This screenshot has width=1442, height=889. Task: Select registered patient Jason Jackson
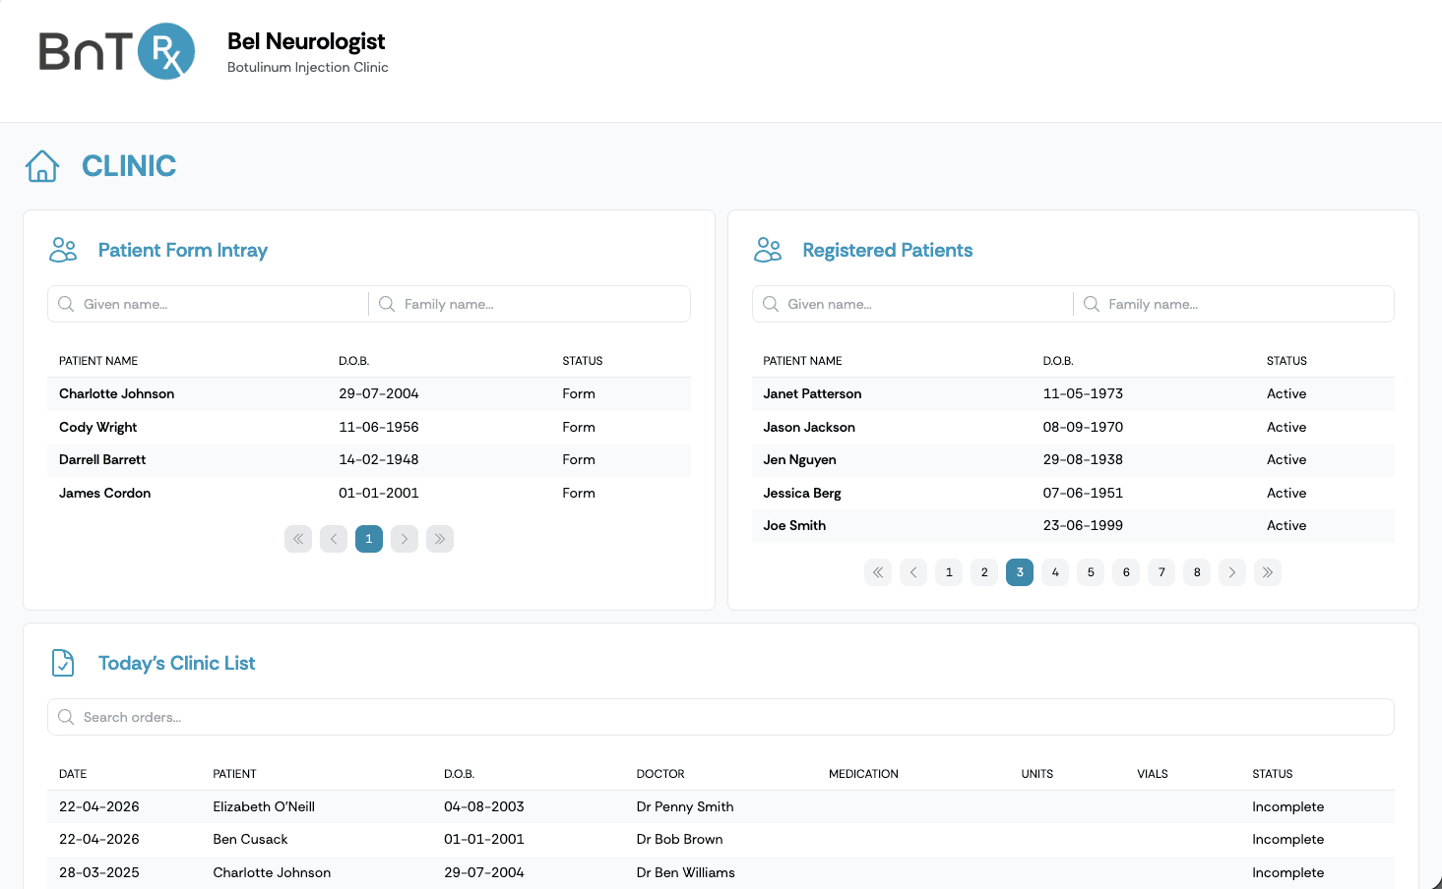[1073, 427]
